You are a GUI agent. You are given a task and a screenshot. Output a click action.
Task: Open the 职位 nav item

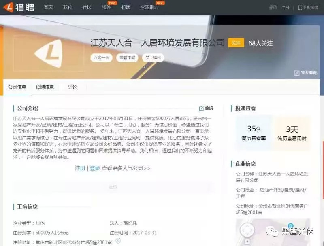tap(68, 7)
